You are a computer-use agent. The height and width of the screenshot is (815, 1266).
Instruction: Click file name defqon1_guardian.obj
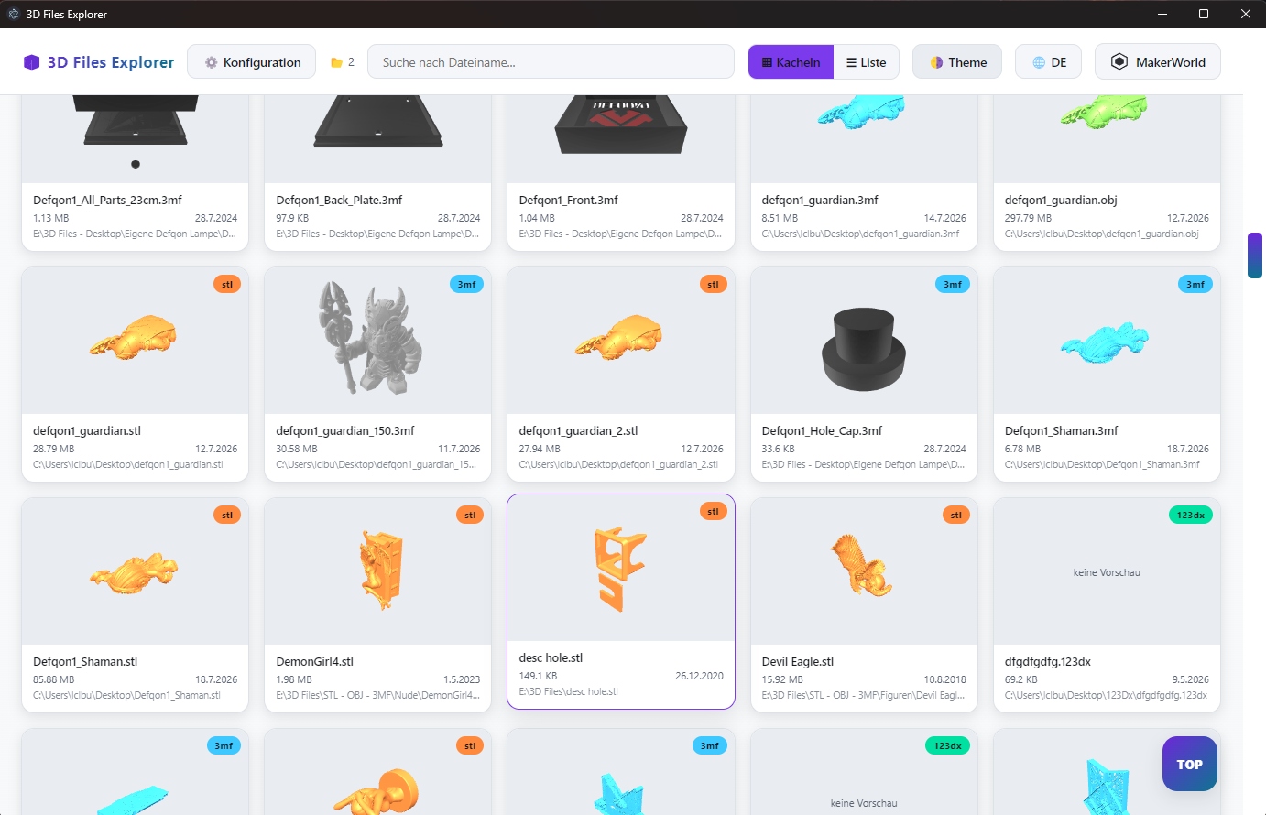tap(1061, 200)
